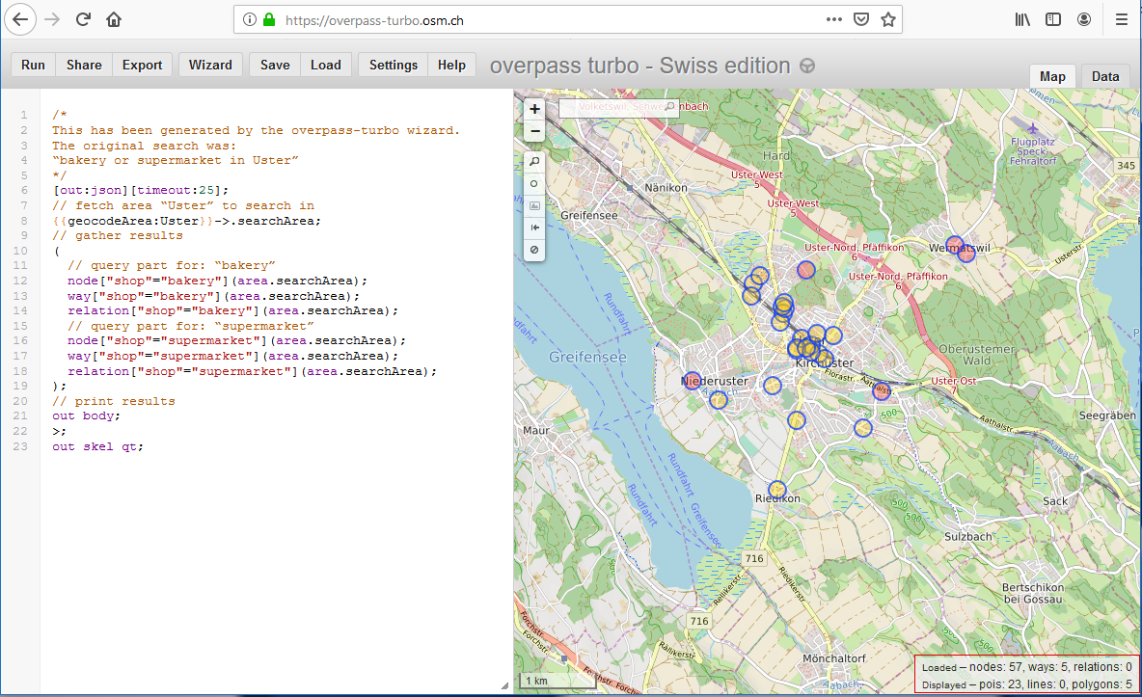Open the query Wizard
Image resolution: width=1142 pixels, height=697 pixels.
210,65
